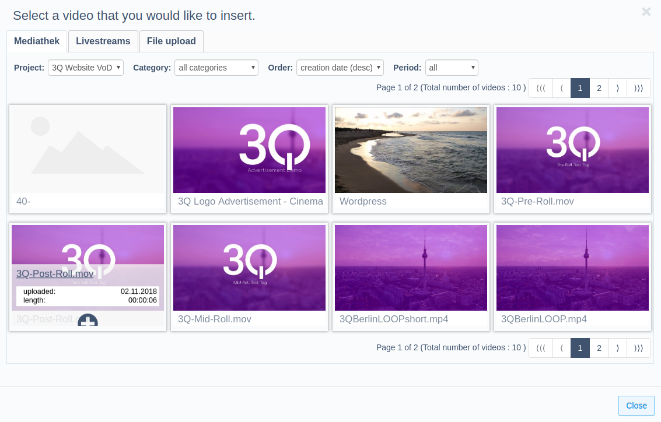Jump to last page in top pagination
The image size is (661, 422).
point(639,88)
